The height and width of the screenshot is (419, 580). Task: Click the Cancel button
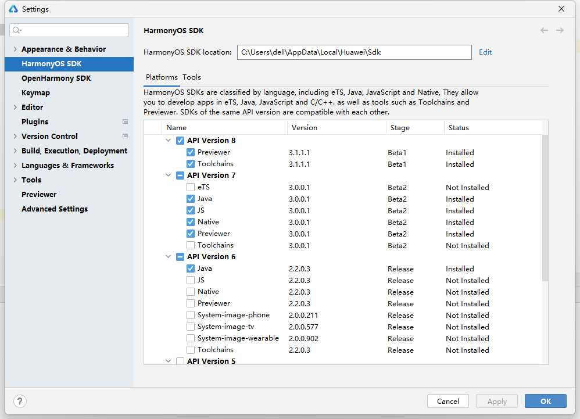click(x=447, y=401)
